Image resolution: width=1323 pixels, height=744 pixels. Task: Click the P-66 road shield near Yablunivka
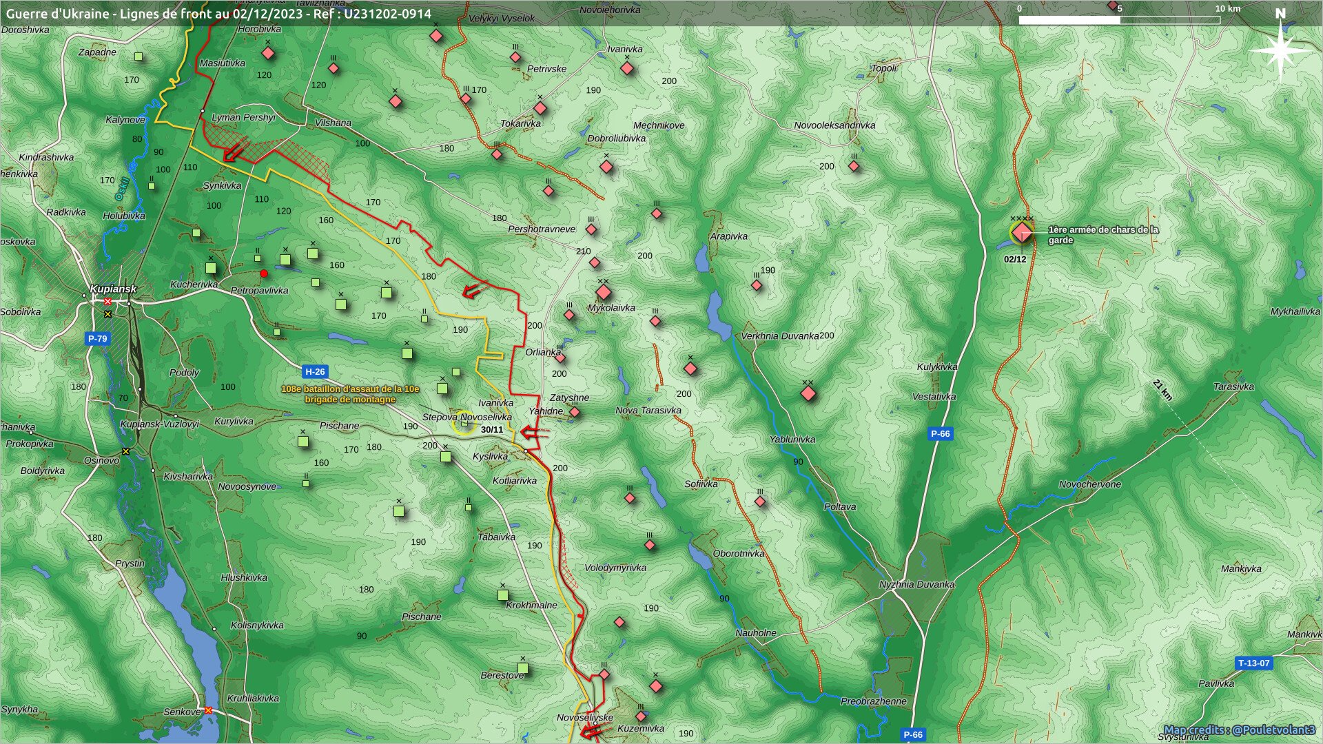pyautogui.click(x=940, y=434)
